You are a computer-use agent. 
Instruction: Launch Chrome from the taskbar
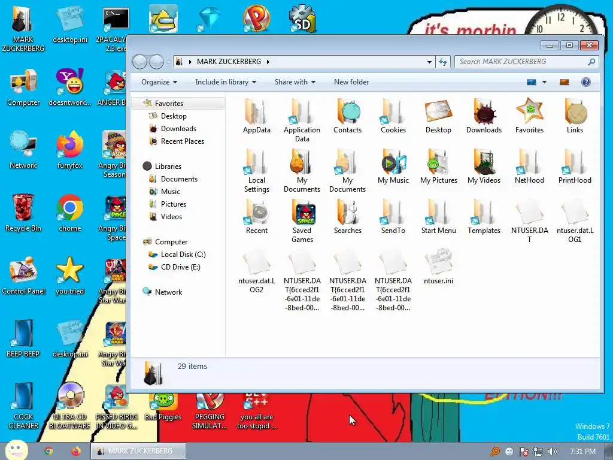[48, 451]
